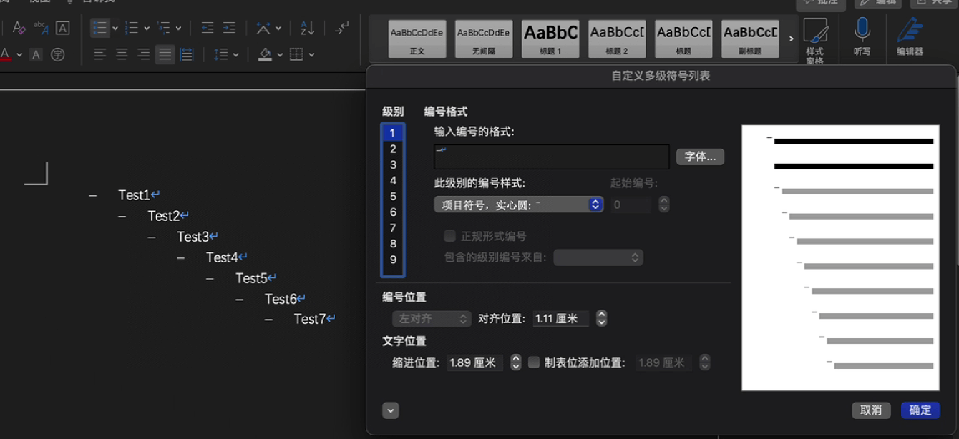Increase paragraph indent
The width and height of the screenshot is (959, 439).
pyautogui.click(x=229, y=28)
